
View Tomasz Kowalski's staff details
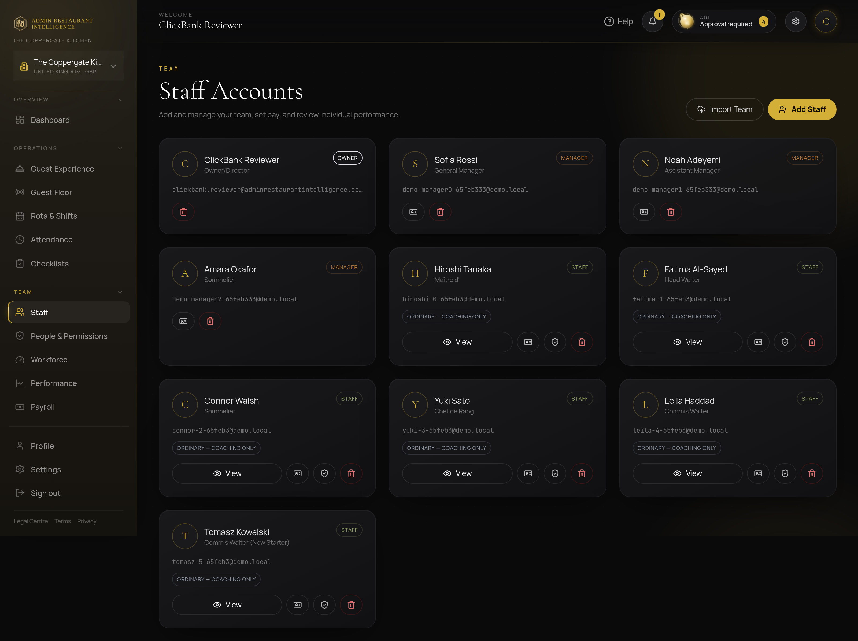(227, 605)
